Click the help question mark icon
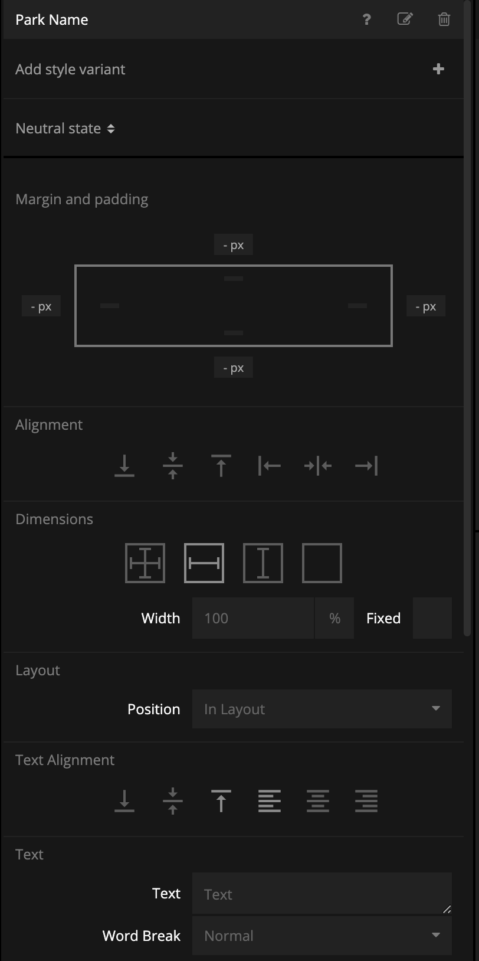 click(366, 19)
